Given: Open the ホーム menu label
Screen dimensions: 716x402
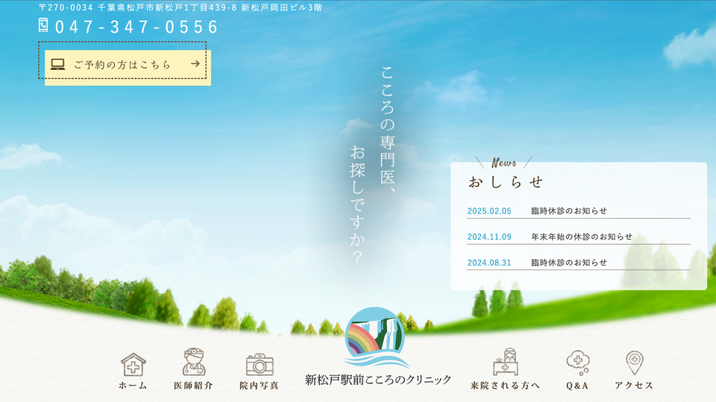Looking at the screenshot, I should [133, 386].
